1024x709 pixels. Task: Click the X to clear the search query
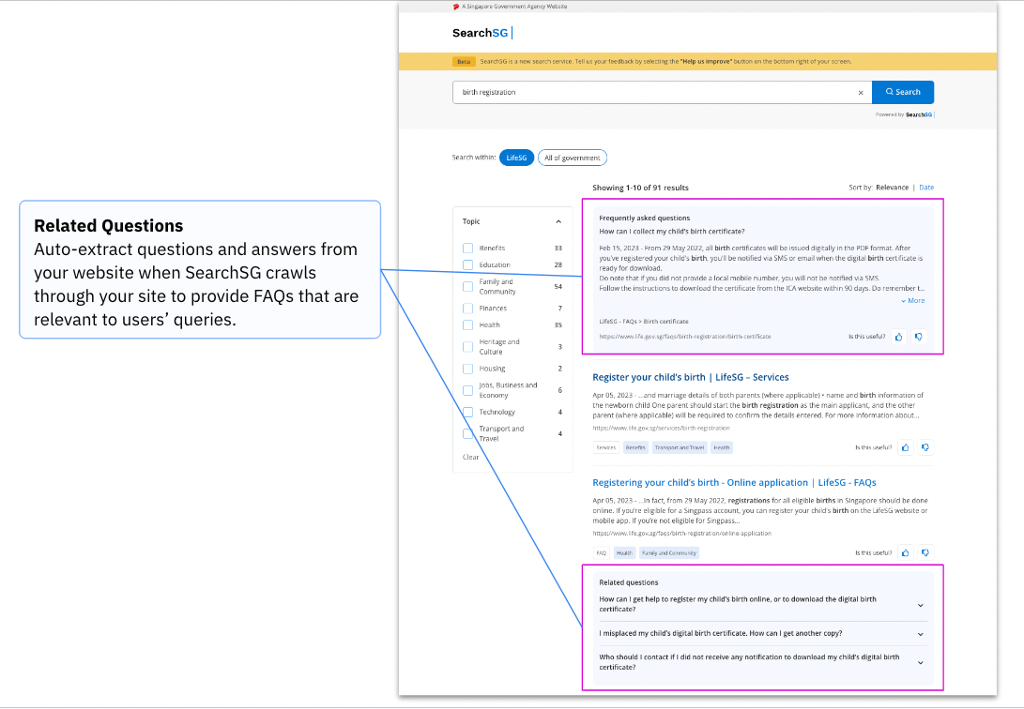861,92
